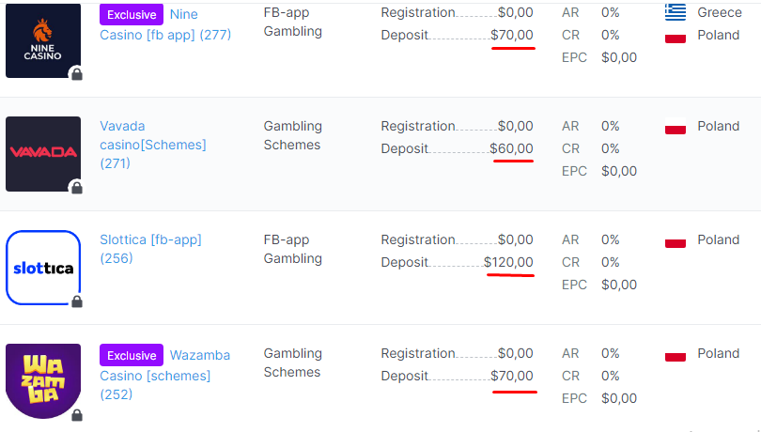Viewport: 761px width, 432px height.
Task: Click lock icon on Wazamba logo
Action: pyautogui.click(x=77, y=414)
